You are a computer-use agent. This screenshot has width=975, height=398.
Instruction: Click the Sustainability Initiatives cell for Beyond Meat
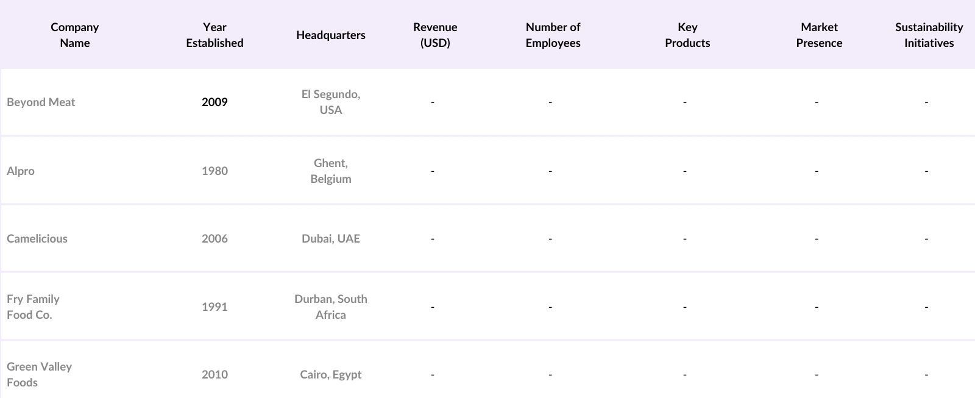point(926,102)
